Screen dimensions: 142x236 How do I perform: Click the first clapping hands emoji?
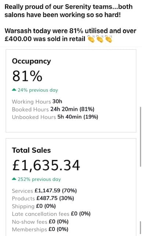[x=91, y=39]
